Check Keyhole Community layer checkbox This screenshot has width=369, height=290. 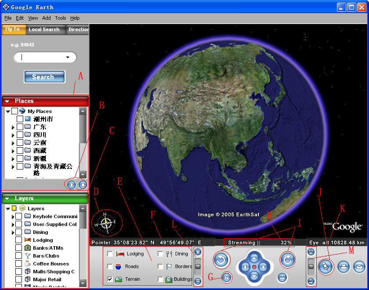(18, 216)
